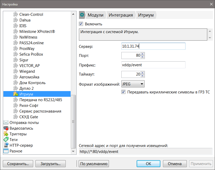Select Модули in the breadcrumb

pyautogui.click(x=95, y=15)
